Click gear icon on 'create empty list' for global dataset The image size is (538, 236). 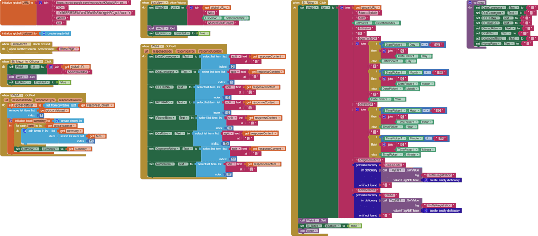[x=44, y=33]
